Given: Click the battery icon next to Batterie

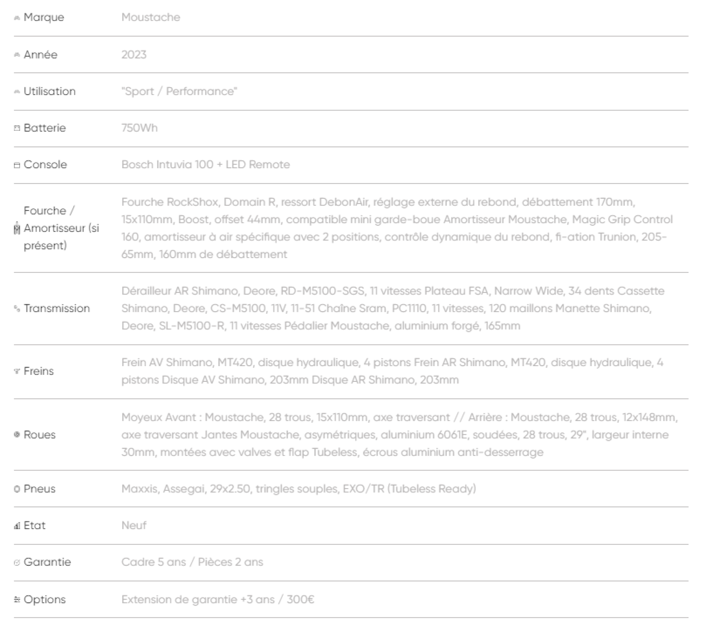Looking at the screenshot, I should (17, 128).
